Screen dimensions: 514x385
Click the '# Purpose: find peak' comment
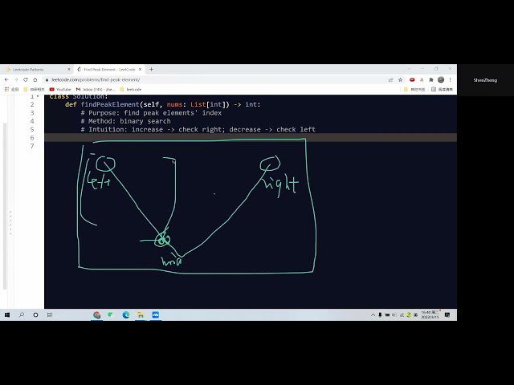click(151, 113)
